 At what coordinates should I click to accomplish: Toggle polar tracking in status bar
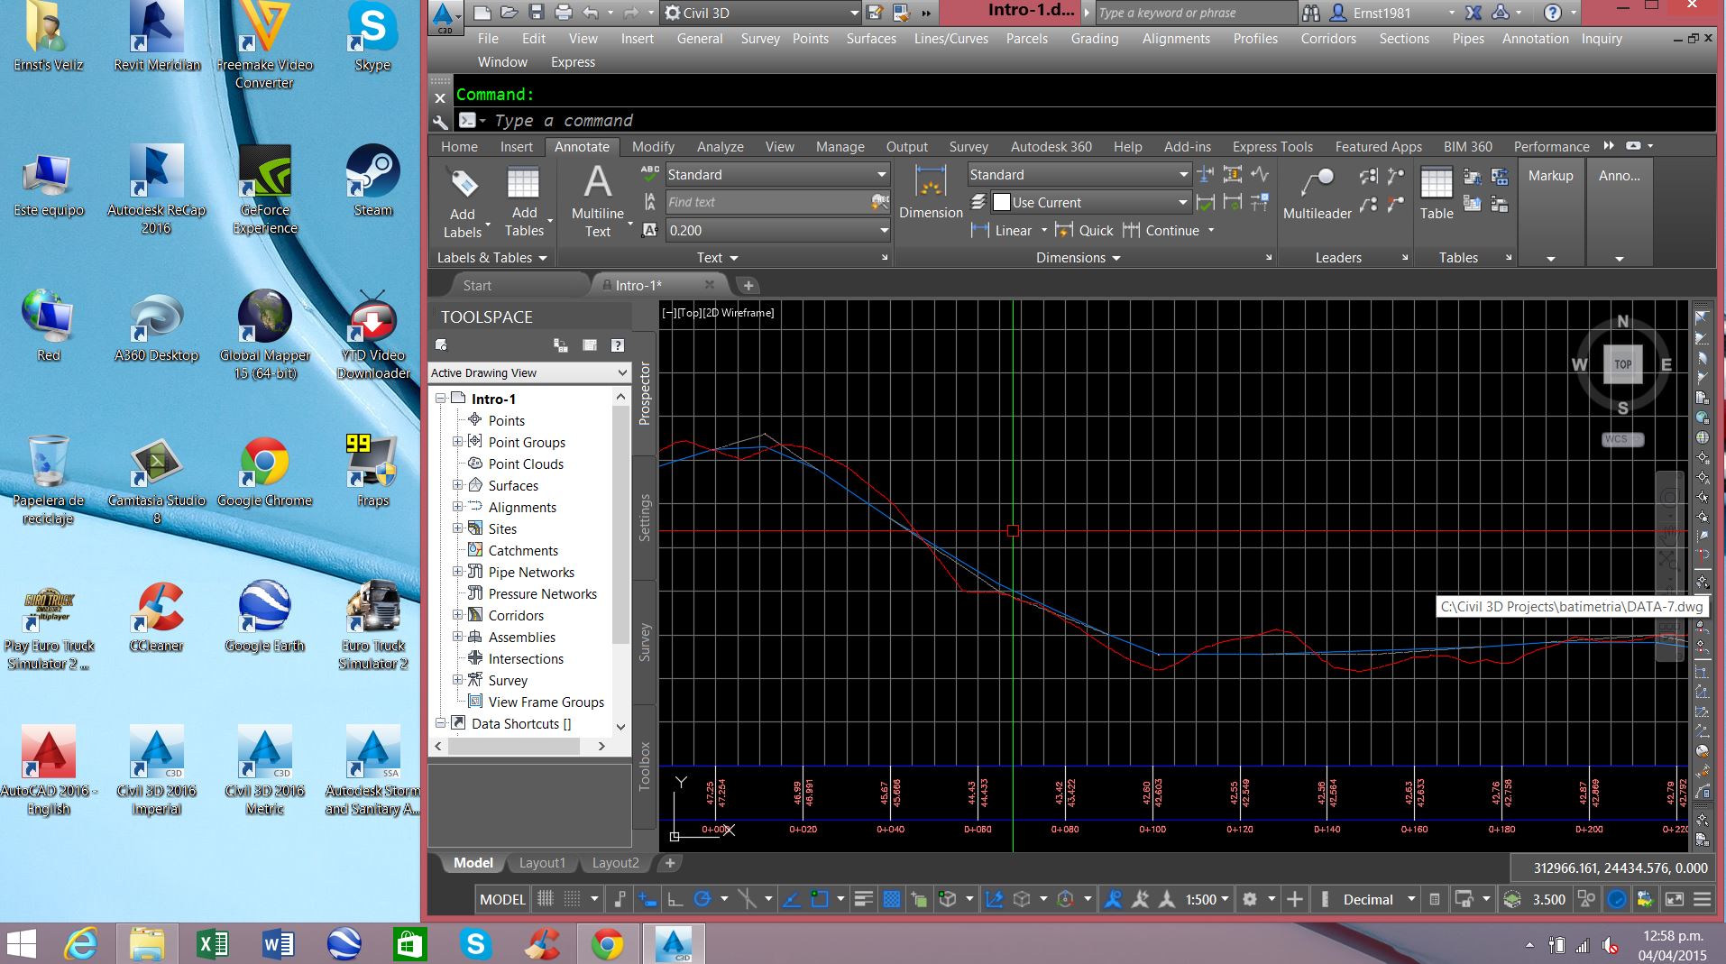click(702, 899)
